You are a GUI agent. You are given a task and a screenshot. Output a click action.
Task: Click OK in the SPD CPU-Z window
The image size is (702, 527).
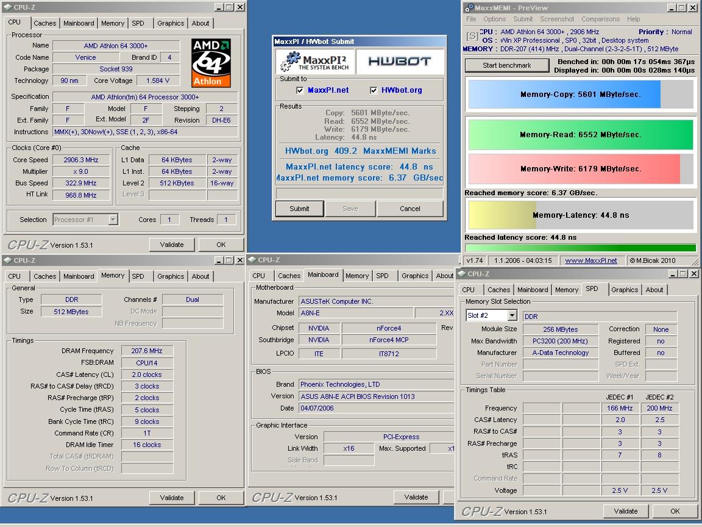pos(675,511)
